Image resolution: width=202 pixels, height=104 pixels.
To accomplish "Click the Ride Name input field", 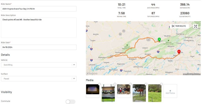I will tap(39, 9).
